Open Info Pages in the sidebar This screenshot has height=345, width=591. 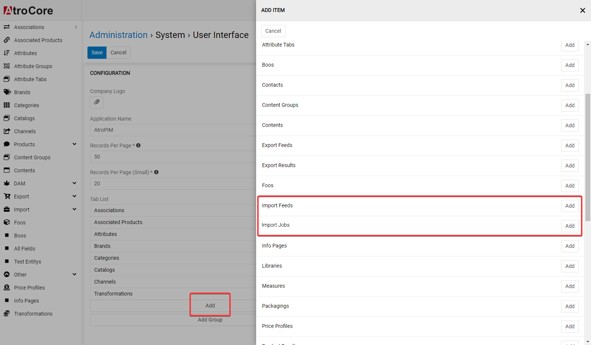point(26,301)
